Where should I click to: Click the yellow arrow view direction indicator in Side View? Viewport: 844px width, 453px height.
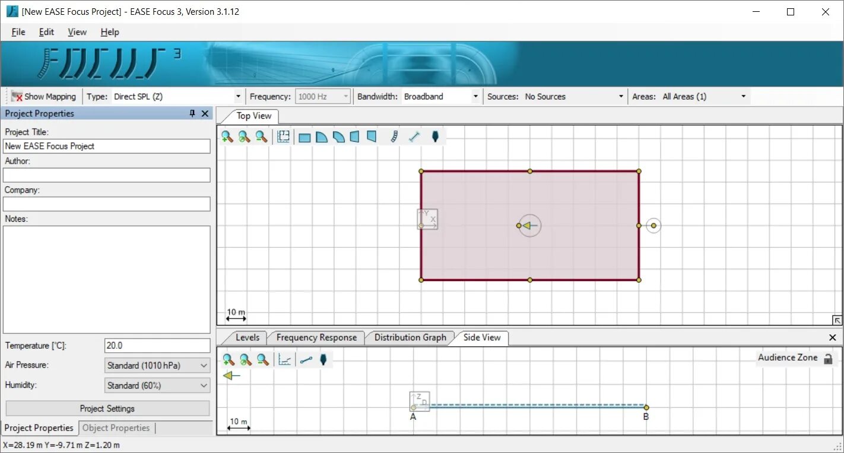[231, 375]
